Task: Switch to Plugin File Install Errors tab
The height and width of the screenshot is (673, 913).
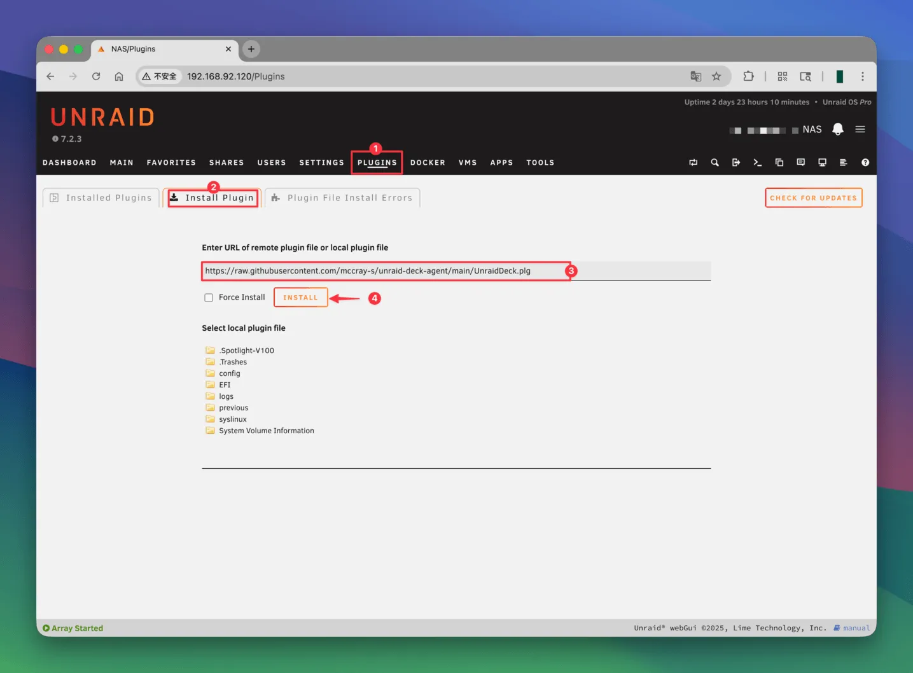Action: point(342,198)
